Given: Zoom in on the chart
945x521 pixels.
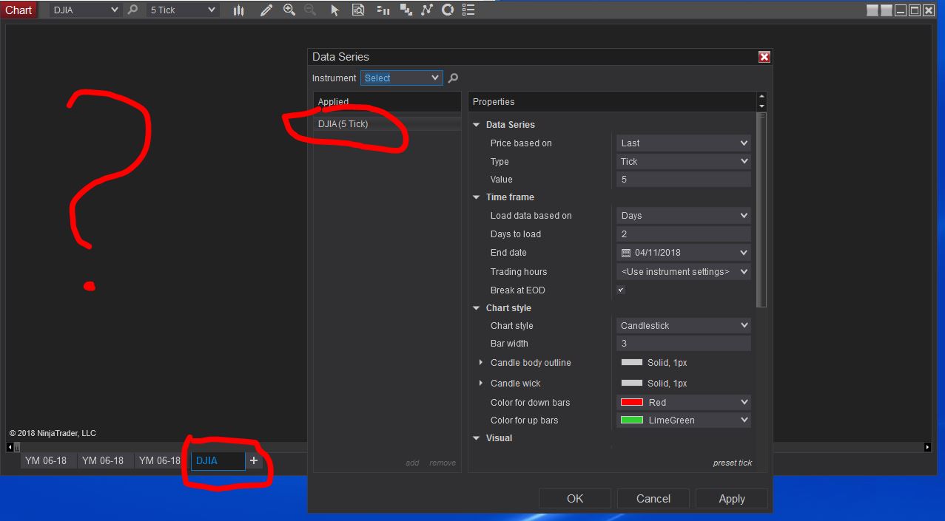Looking at the screenshot, I should 289,10.
